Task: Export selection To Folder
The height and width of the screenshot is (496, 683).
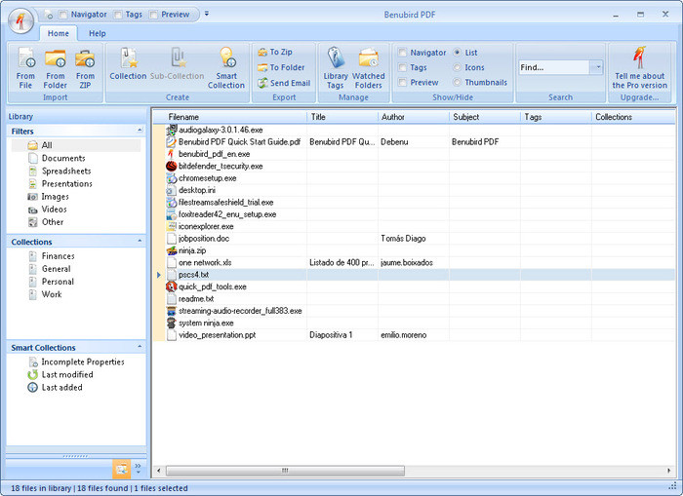Action: (x=281, y=67)
